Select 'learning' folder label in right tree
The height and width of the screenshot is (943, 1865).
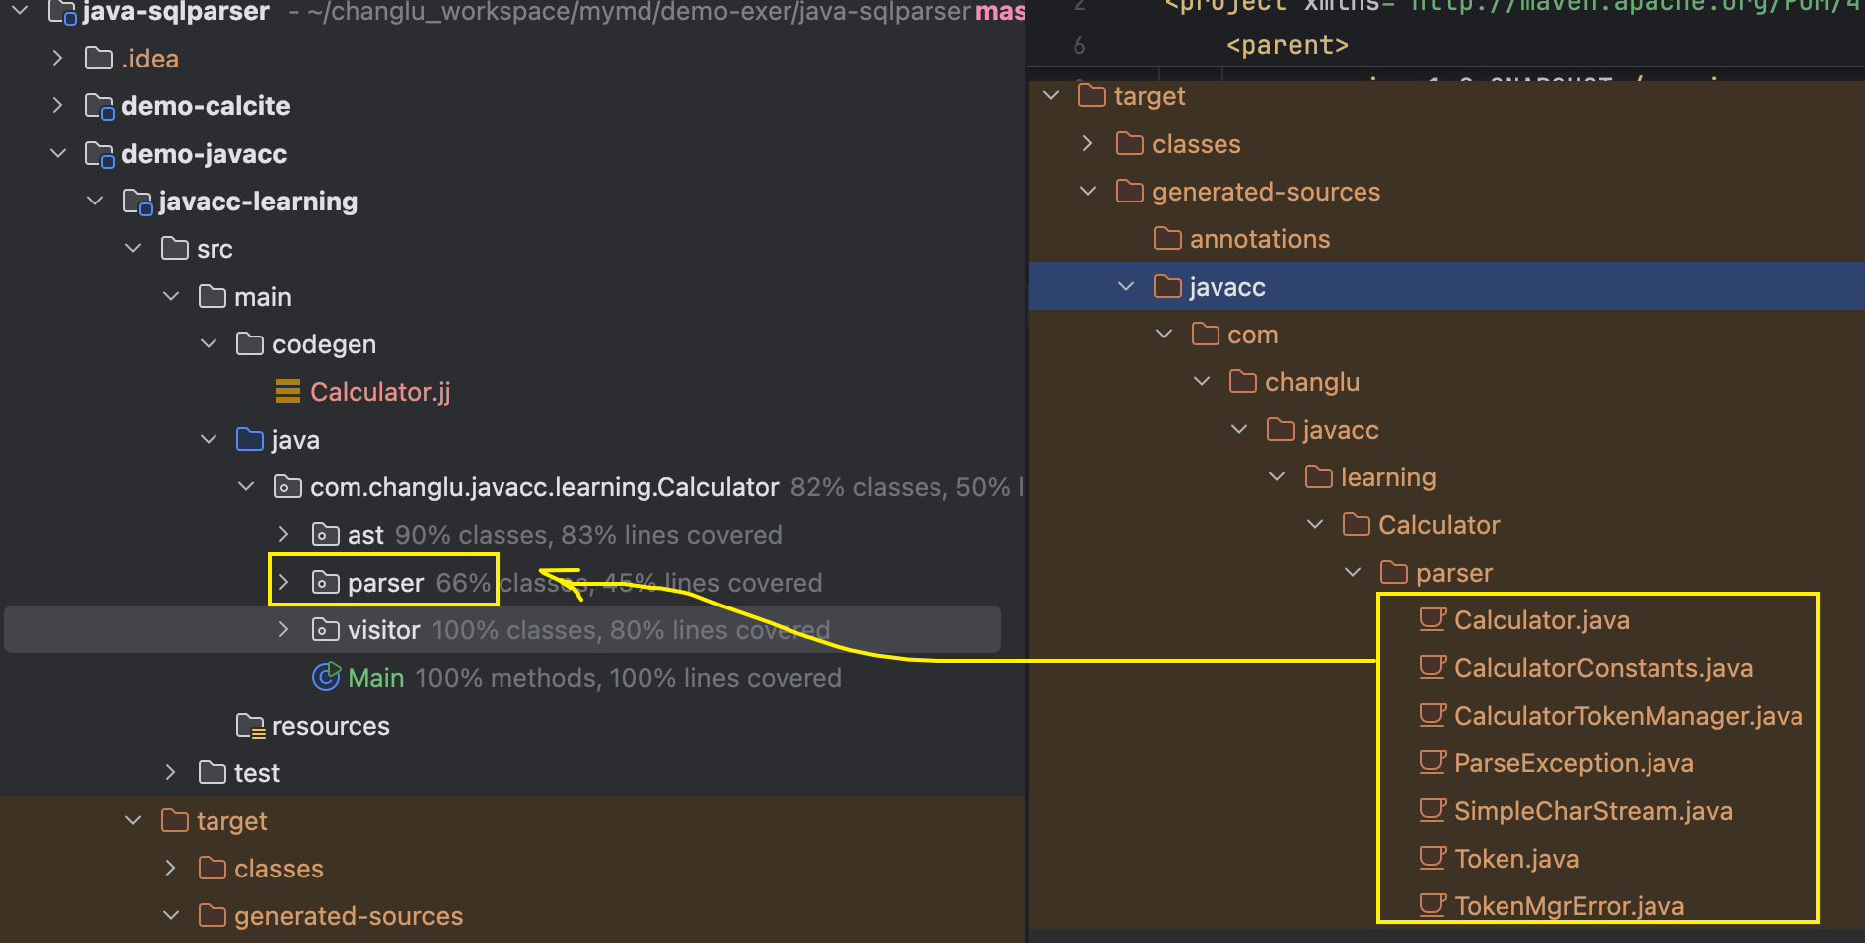pos(1388,478)
